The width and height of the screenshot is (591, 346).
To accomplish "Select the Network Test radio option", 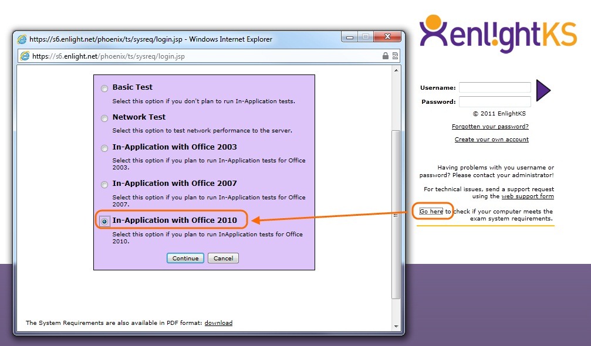I will (104, 118).
